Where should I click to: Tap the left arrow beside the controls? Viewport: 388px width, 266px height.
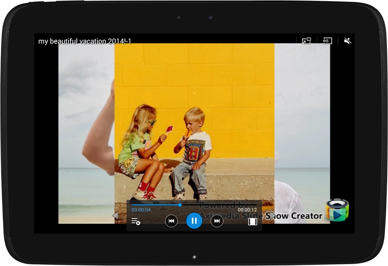click(115, 215)
